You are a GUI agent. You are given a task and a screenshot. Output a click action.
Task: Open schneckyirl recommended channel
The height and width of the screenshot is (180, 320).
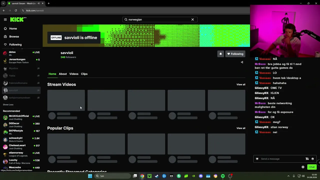tap(21, 139)
